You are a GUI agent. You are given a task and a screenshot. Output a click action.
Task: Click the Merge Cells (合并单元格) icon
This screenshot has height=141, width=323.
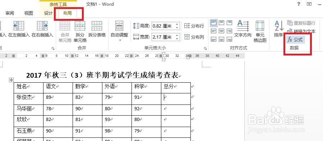pyautogui.click(x=65, y=26)
